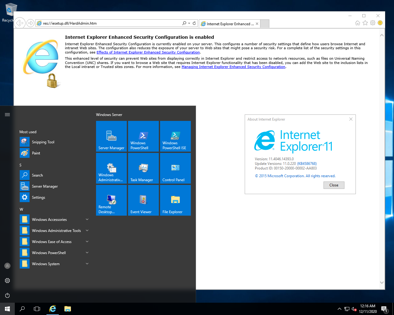Open IE Tools gear menu
Image resolution: width=394 pixels, height=315 pixels.
tap(373, 23)
